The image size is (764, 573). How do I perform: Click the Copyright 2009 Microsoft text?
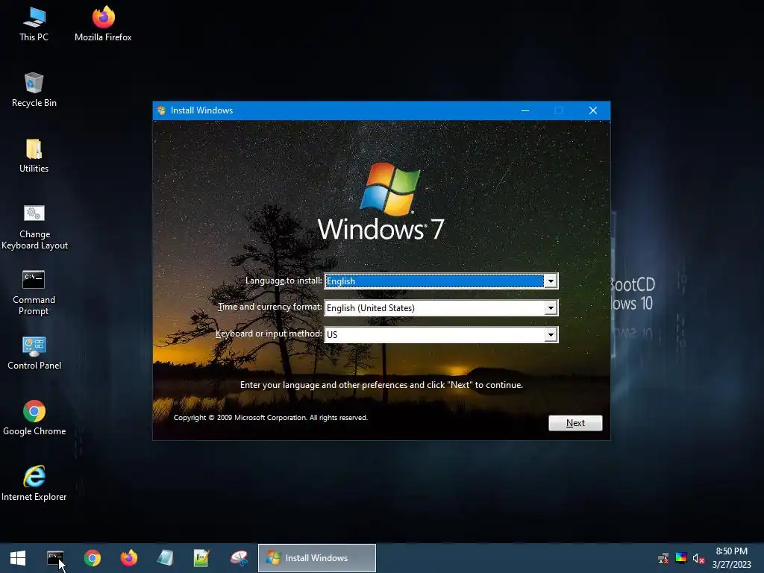[x=271, y=418]
